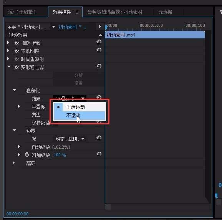Click the 00:00:00:00 timecode field
This screenshot has width=222, height=220.
pos(17,214)
